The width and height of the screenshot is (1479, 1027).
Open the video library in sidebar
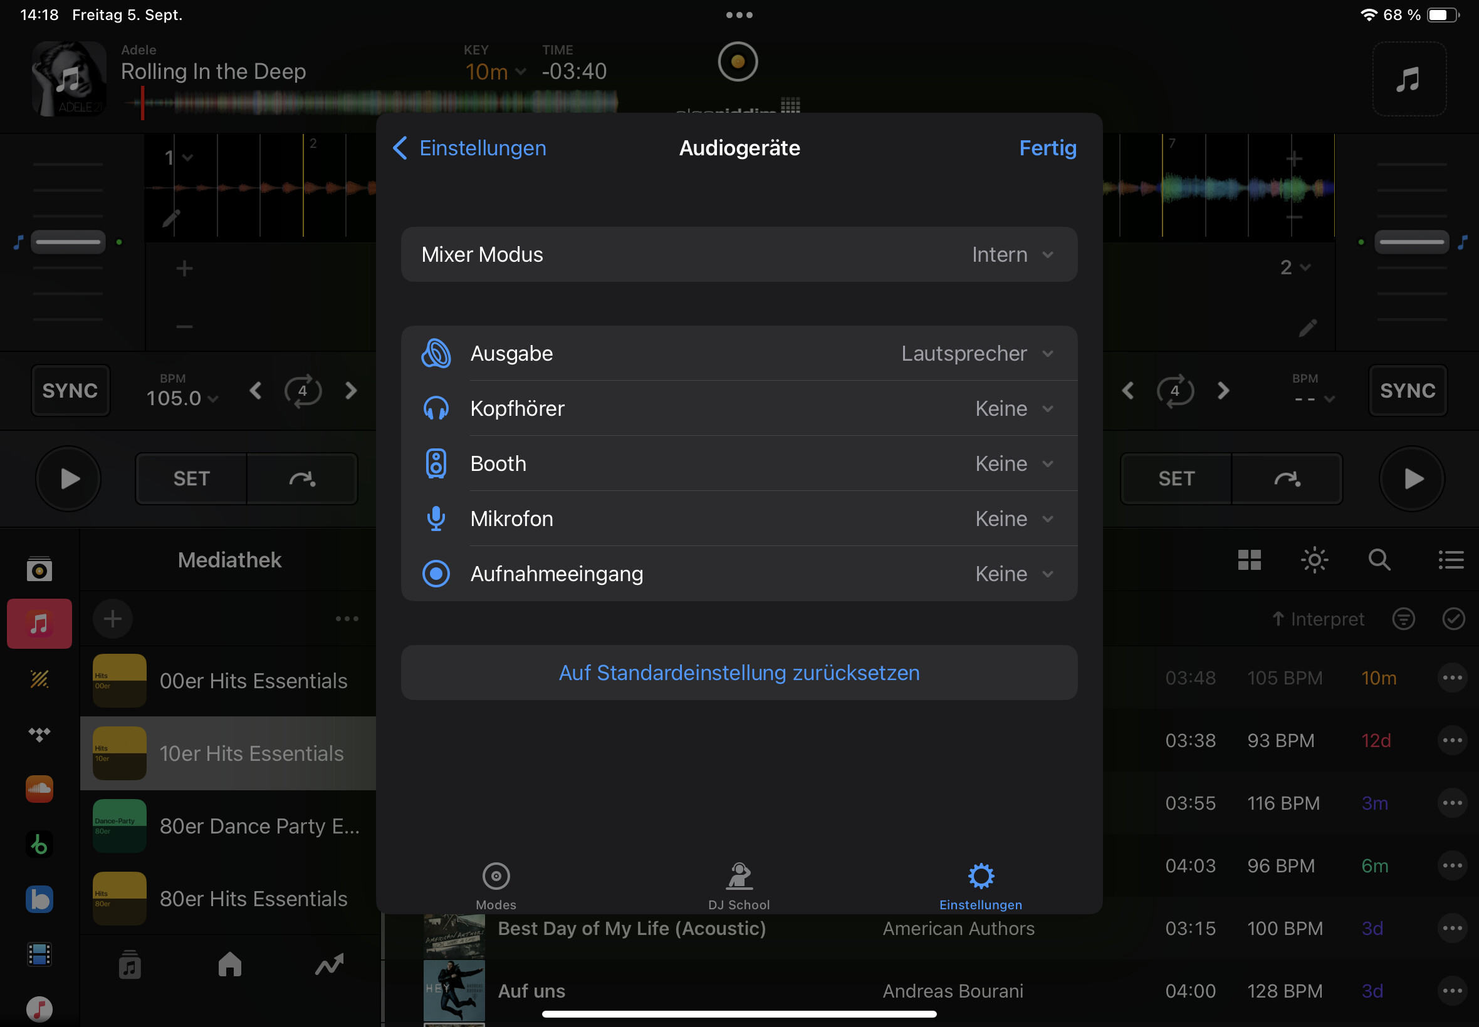pos(39,954)
